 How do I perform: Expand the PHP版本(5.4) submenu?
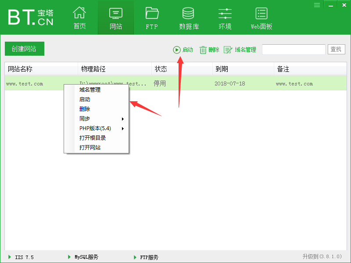(92, 128)
